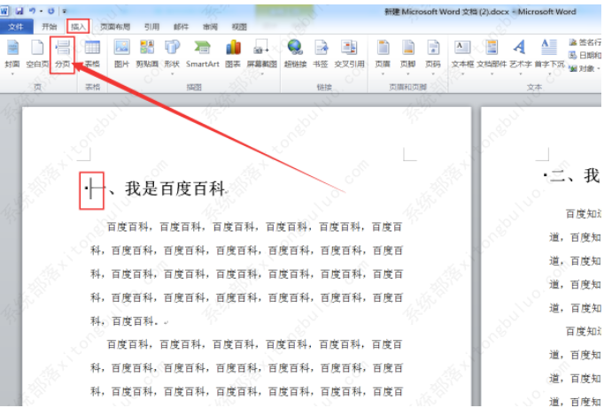Open the 页码 page number dropdown
This screenshot has height=408, width=604.
pyautogui.click(x=433, y=56)
